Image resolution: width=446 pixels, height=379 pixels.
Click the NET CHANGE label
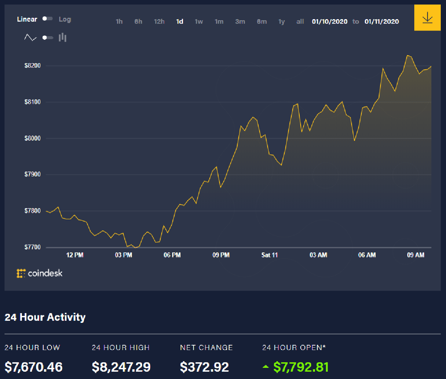(206, 348)
